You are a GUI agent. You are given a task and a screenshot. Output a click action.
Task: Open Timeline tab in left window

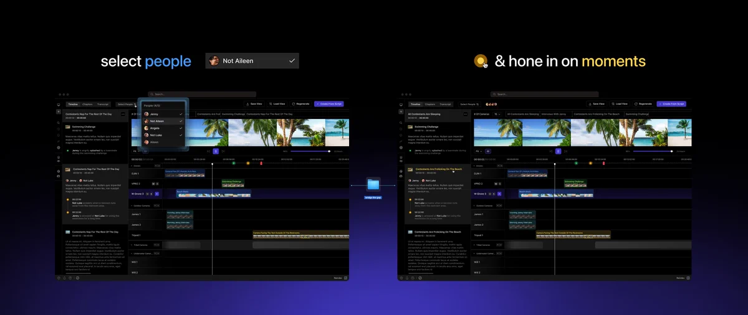pos(73,105)
